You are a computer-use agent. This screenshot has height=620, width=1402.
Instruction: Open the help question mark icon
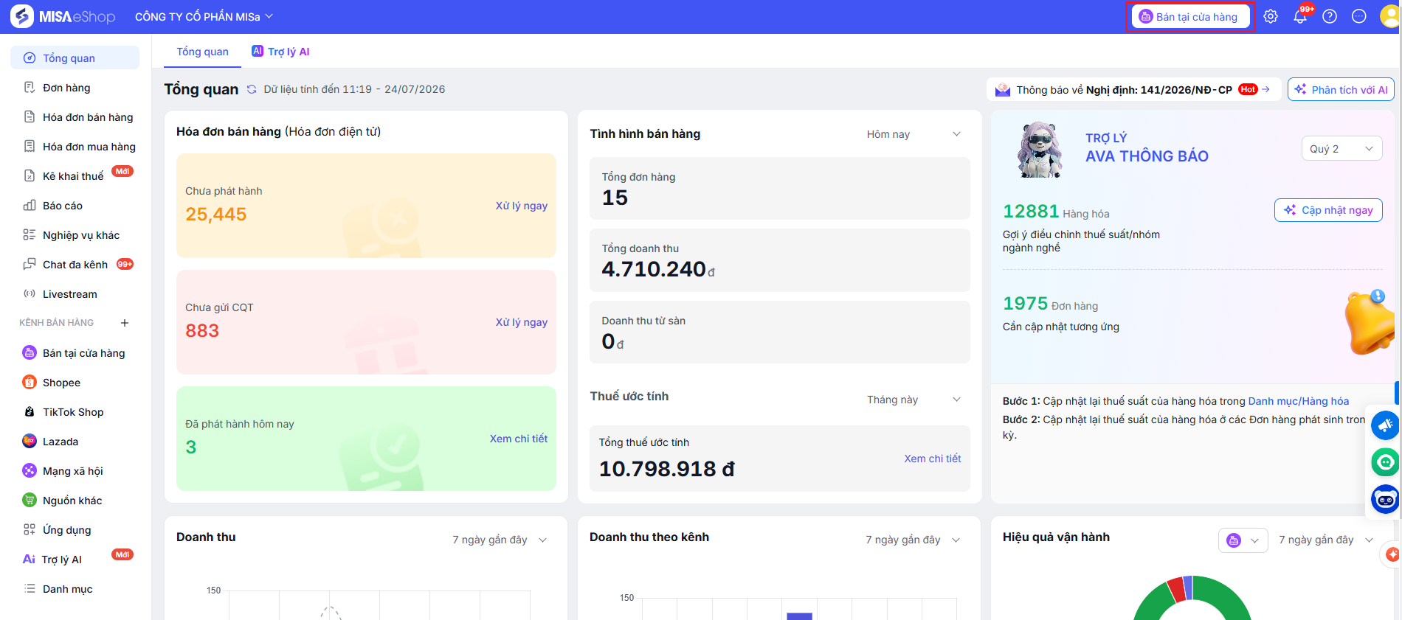coord(1330,16)
